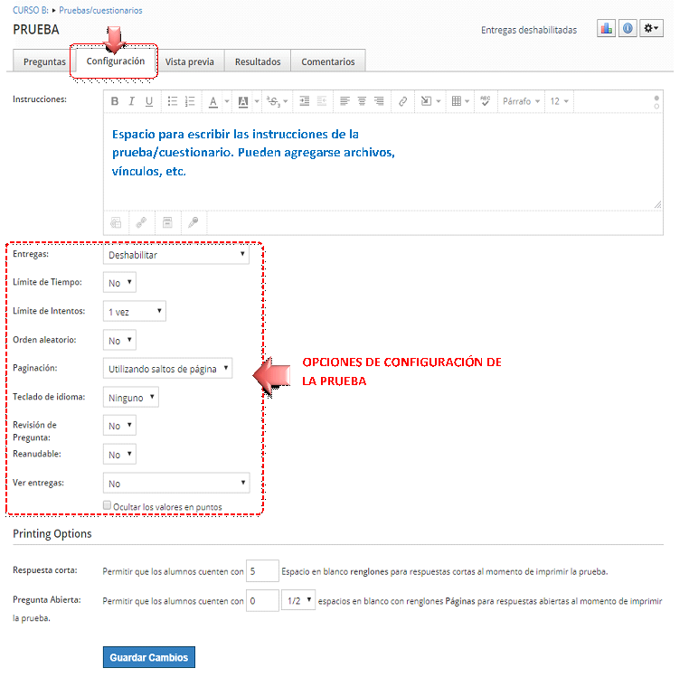Click the Guardar Cambios button
The height and width of the screenshot is (687, 689).
[x=149, y=657]
